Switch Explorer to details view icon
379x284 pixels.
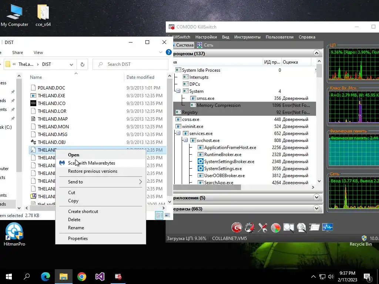click(159, 215)
